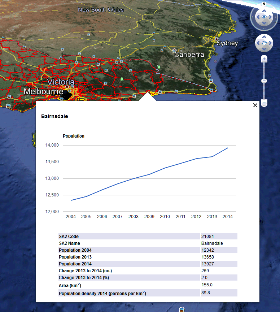Zoom in using the plus button
Screen dimensions: 280x312
[x=264, y=59]
